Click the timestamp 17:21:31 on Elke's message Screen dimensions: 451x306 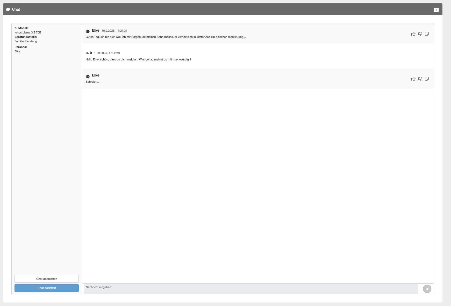point(114,31)
